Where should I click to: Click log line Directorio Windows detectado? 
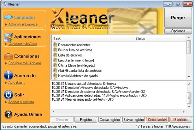click(90, 88)
